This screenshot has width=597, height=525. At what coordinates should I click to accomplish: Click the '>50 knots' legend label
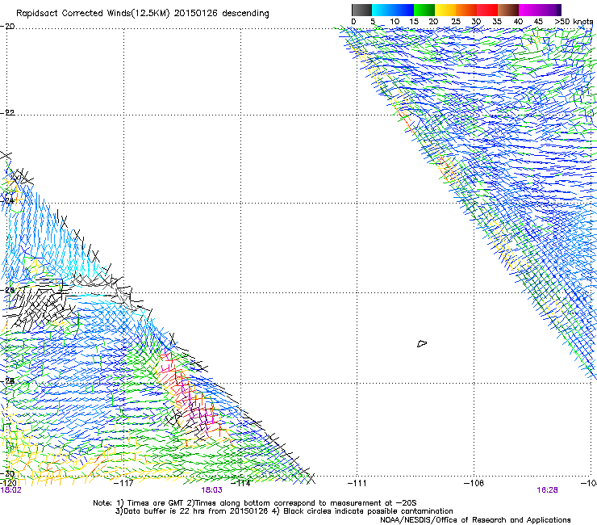(574, 22)
